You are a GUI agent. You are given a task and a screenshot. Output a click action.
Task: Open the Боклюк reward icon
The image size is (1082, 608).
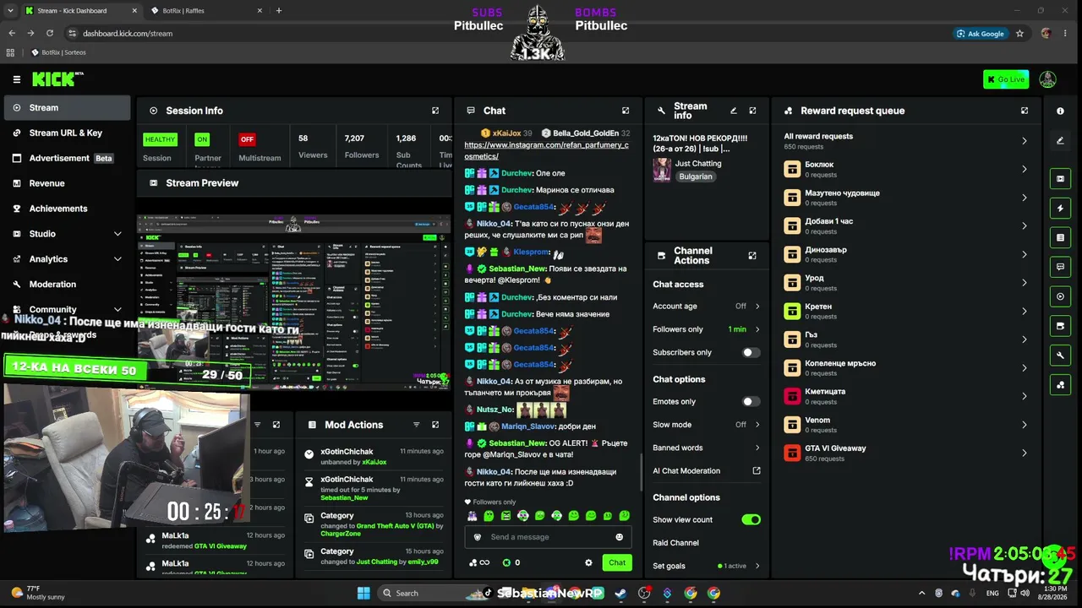pos(792,169)
